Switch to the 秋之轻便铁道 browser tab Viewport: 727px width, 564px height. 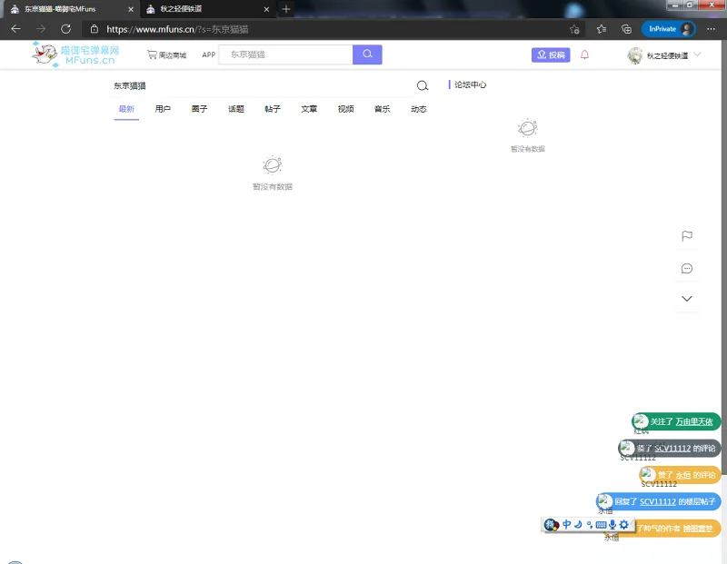(207, 9)
